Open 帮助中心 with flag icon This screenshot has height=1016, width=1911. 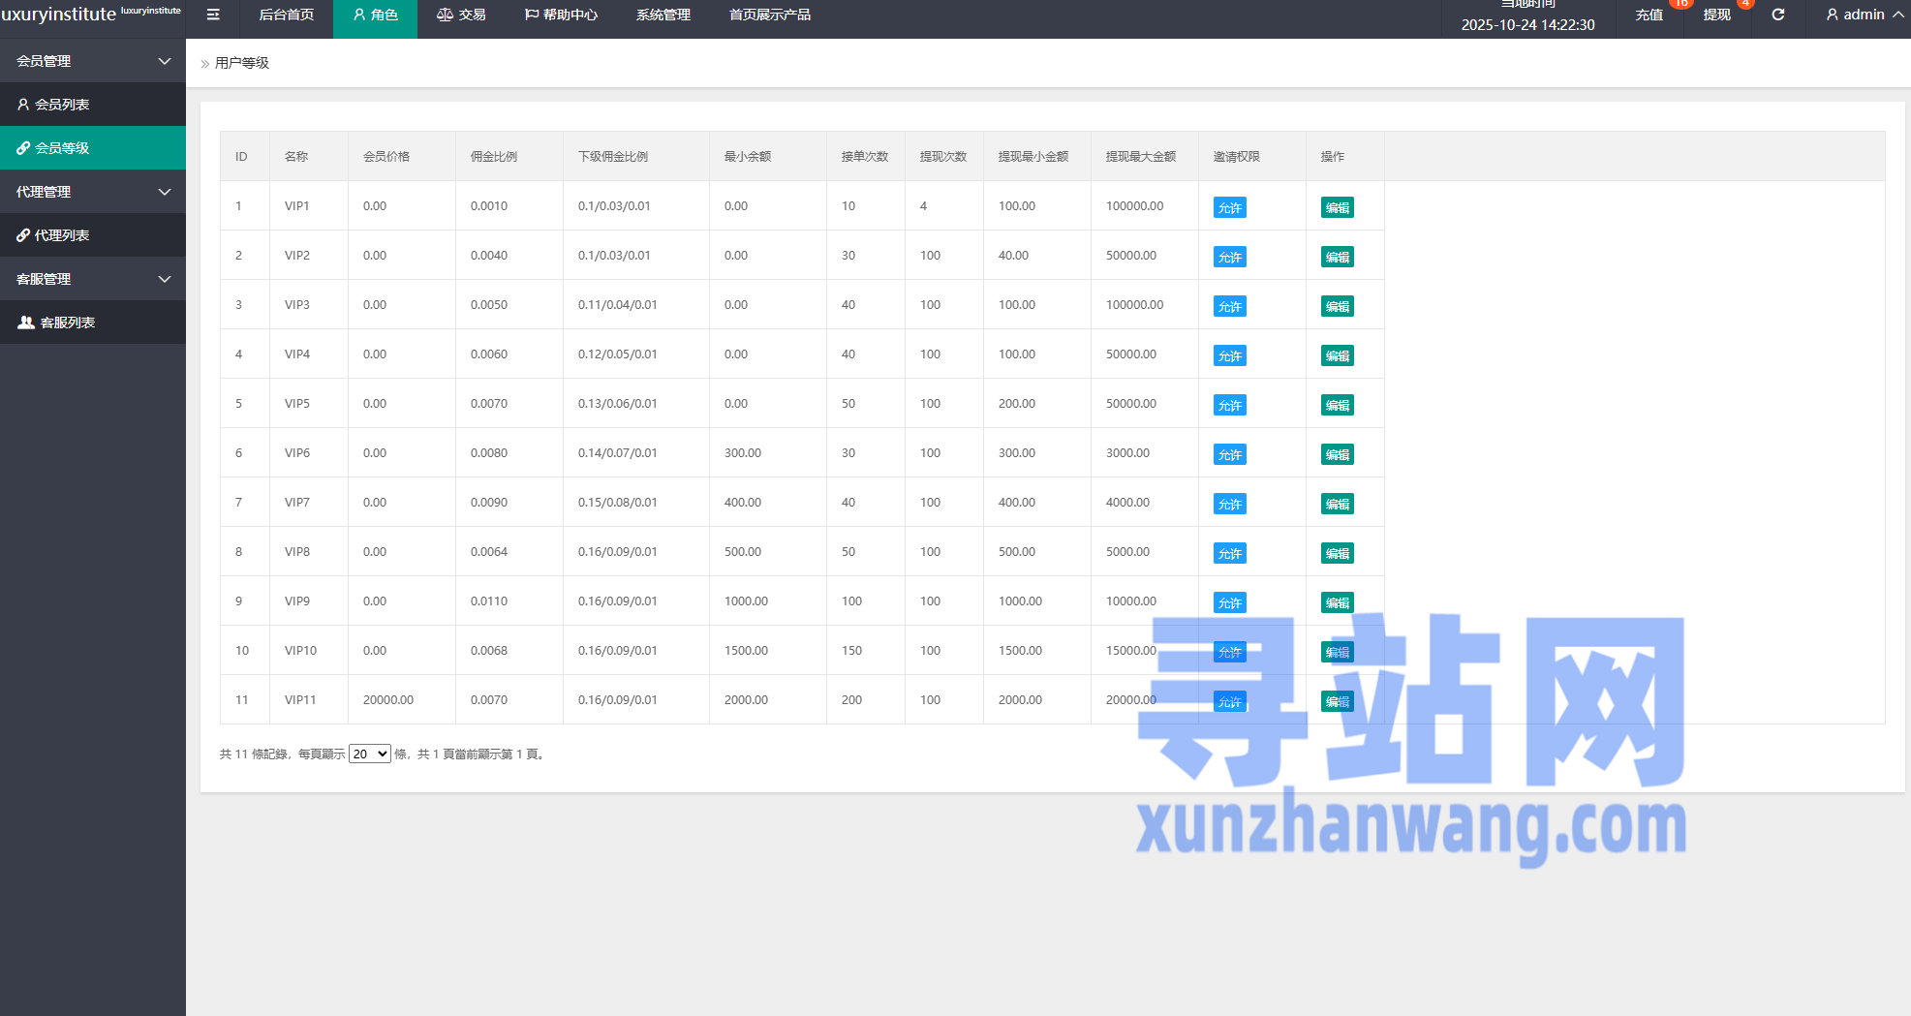point(561,15)
